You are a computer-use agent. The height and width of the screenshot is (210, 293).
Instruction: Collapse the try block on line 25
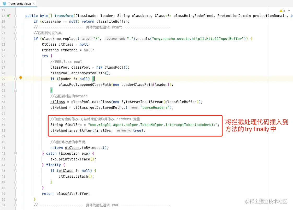pyautogui.click(x=15, y=56)
